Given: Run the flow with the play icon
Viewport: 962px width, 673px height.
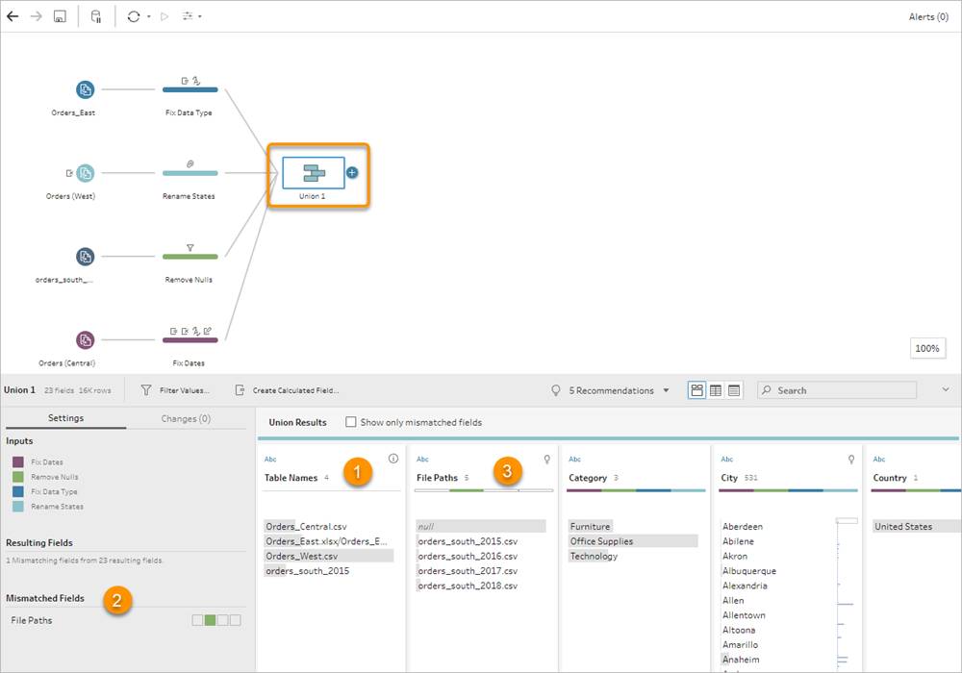Looking at the screenshot, I should pos(165,16).
